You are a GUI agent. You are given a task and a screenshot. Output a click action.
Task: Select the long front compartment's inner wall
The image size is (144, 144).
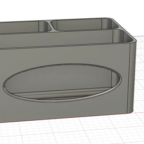pos(57,39)
